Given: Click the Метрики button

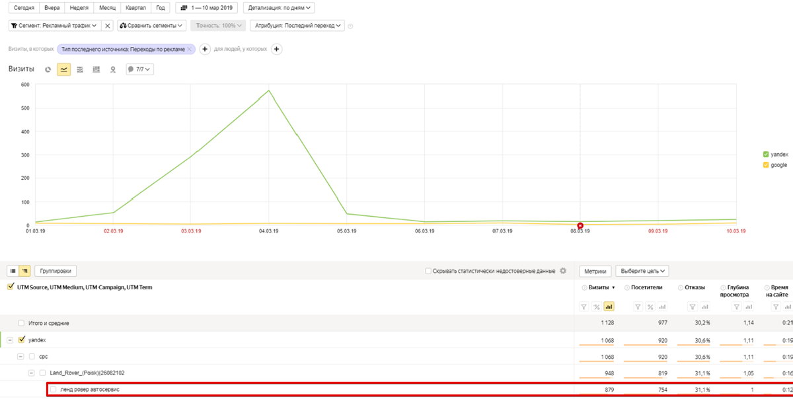Looking at the screenshot, I should click(x=595, y=271).
